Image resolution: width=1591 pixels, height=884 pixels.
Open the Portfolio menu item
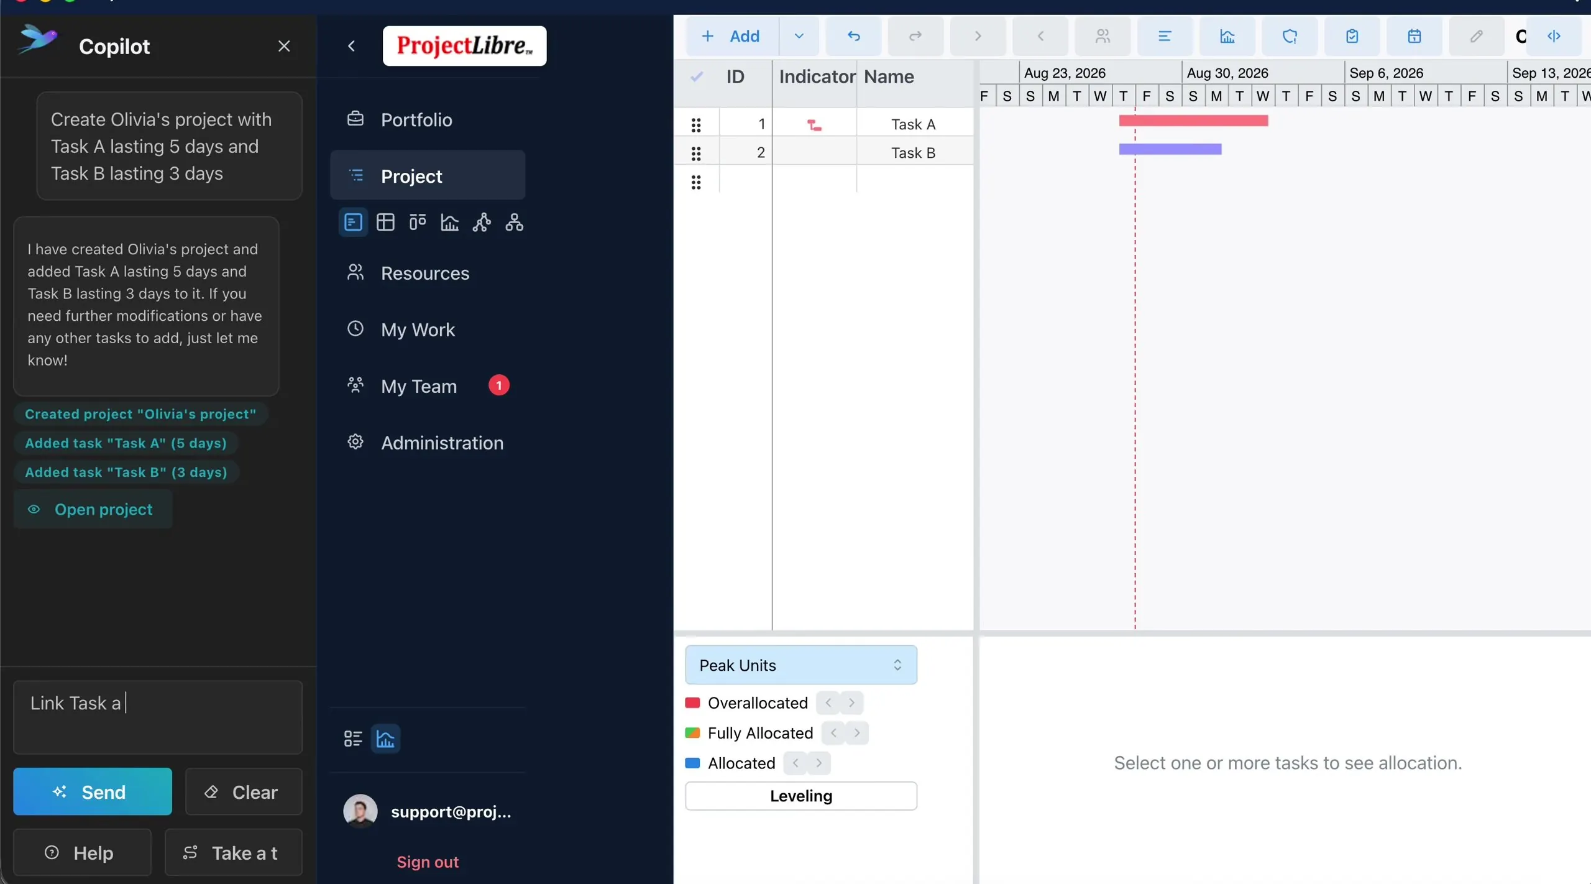click(x=428, y=119)
